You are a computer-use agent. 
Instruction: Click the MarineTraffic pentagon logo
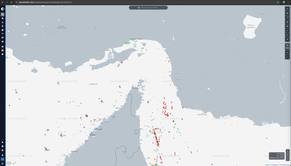(x=3, y=9)
